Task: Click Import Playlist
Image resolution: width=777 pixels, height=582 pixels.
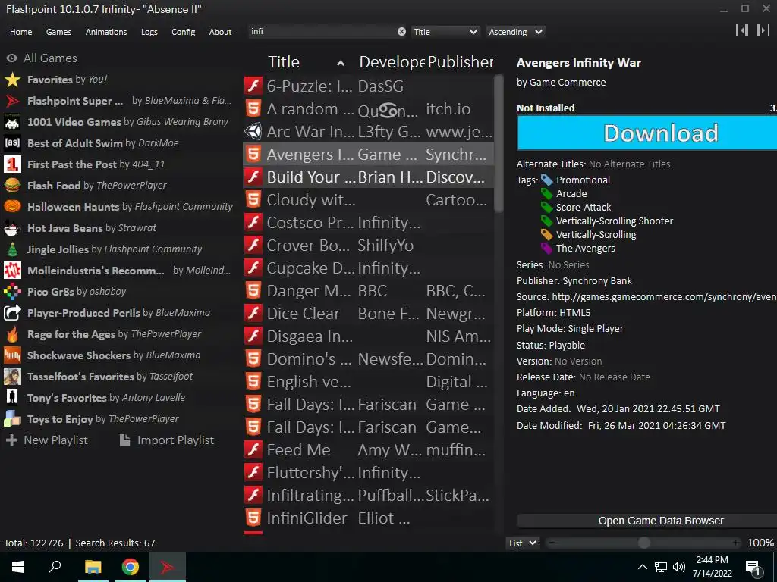Action: (167, 440)
